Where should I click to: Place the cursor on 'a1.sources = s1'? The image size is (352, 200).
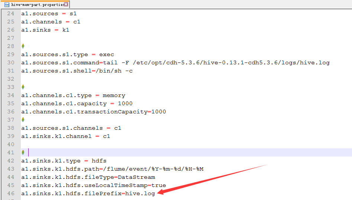point(49,14)
